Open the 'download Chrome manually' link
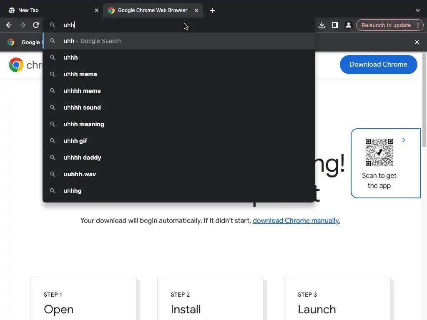 pyautogui.click(x=296, y=220)
